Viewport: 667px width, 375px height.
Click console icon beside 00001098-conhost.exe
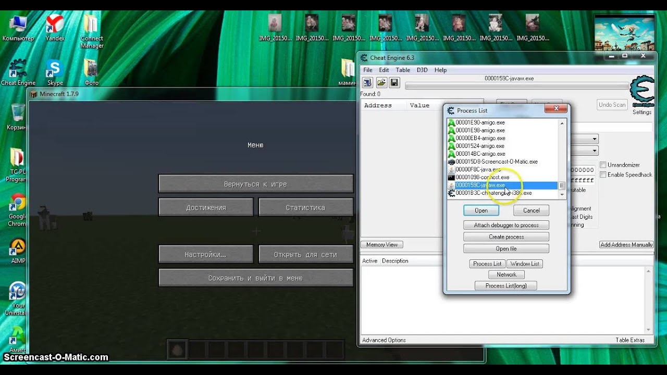pos(451,177)
